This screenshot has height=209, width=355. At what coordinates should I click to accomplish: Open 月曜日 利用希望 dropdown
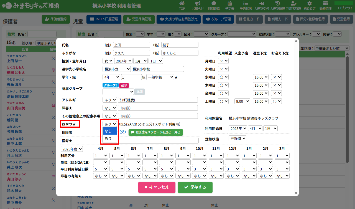point(223,61)
